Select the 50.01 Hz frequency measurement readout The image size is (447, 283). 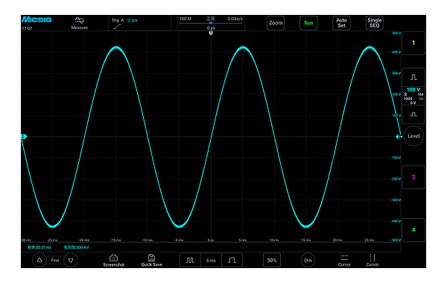pos(39,247)
